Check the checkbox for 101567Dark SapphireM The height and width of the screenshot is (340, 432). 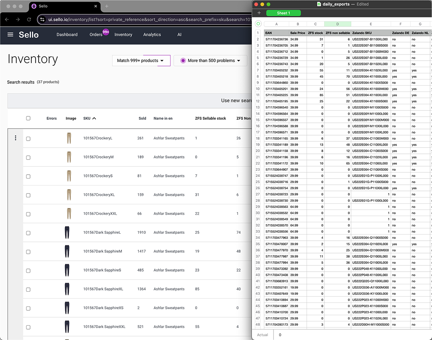pos(28,251)
